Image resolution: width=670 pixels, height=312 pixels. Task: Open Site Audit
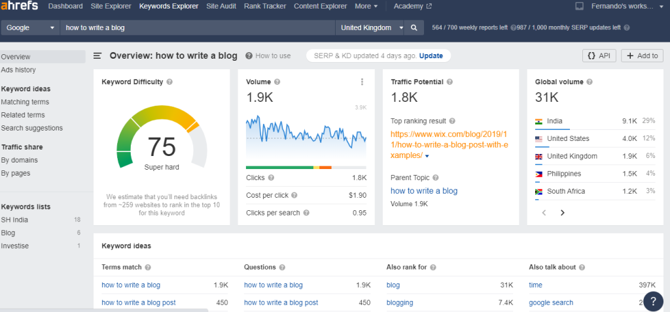click(x=221, y=7)
